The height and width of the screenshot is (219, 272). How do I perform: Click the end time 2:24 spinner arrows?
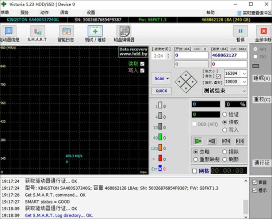(168, 56)
